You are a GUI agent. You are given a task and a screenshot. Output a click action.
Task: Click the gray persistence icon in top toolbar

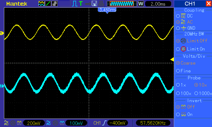[55, 4]
